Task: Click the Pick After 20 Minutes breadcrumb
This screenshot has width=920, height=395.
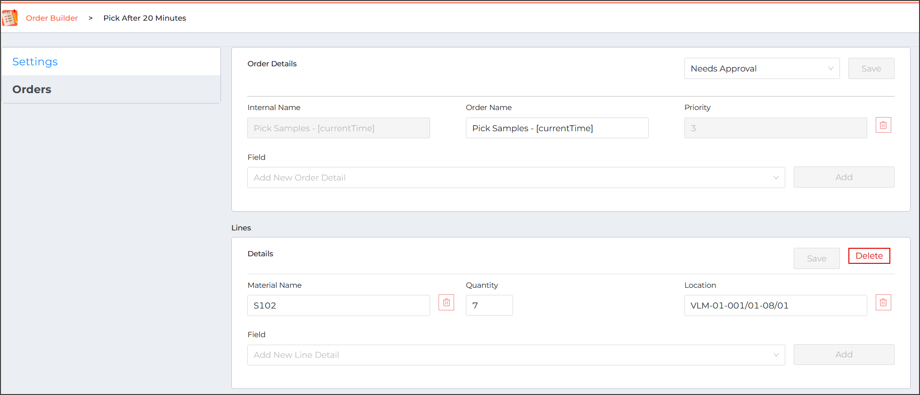Action: (145, 18)
